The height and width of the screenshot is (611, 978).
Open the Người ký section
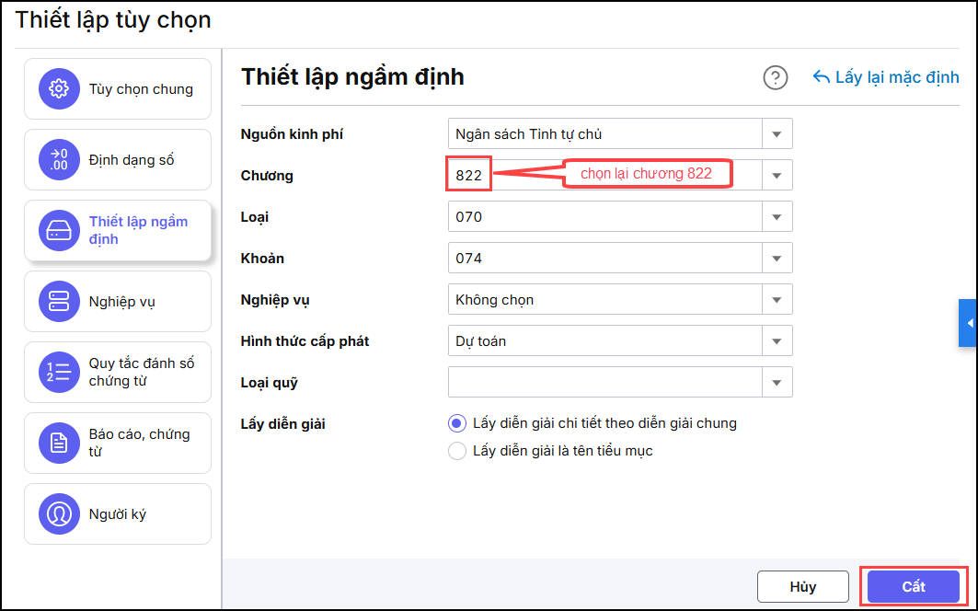tap(118, 514)
